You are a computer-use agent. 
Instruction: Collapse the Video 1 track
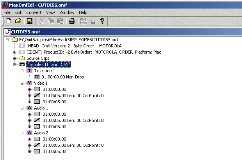click(22, 83)
